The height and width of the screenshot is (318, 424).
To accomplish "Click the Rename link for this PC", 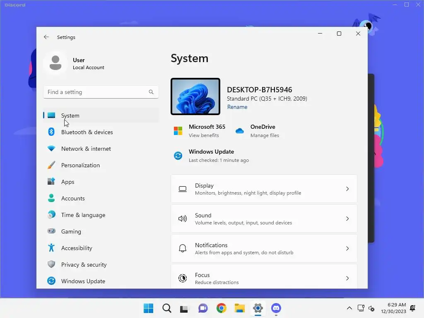I will click(x=237, y=107).
